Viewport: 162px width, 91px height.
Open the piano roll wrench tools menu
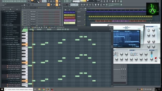point(24,28)
